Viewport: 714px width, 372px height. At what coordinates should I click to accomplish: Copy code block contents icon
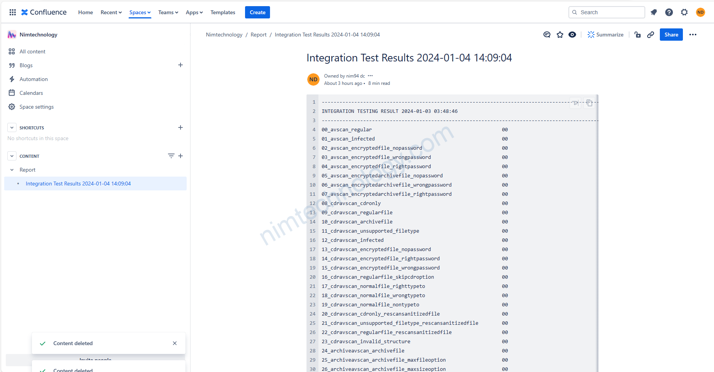[590, 103]
